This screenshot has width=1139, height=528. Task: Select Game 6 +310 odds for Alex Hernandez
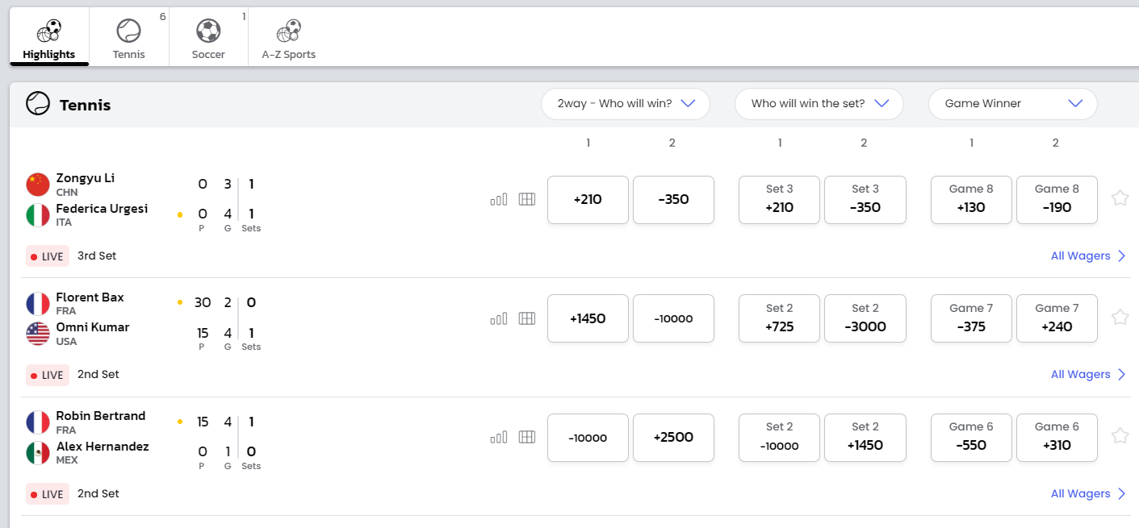1057,437
